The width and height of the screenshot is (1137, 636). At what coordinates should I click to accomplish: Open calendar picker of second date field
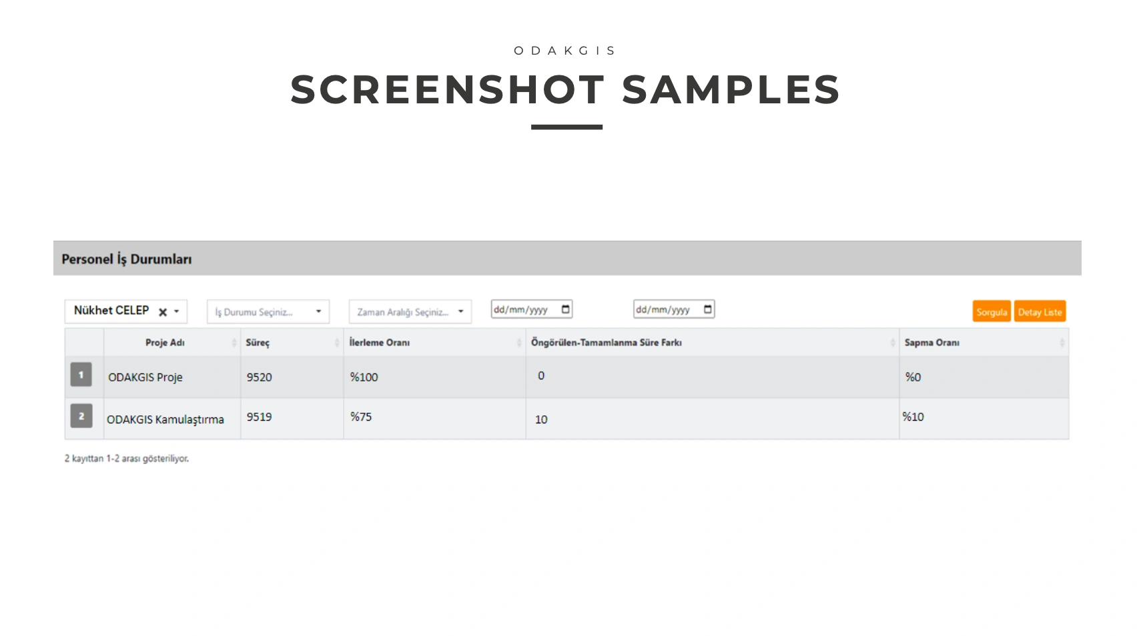click(708, 309)
